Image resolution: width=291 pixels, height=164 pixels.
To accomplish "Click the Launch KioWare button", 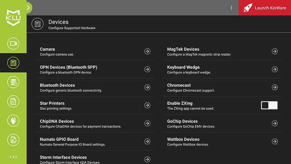I will tap(265, 8).
